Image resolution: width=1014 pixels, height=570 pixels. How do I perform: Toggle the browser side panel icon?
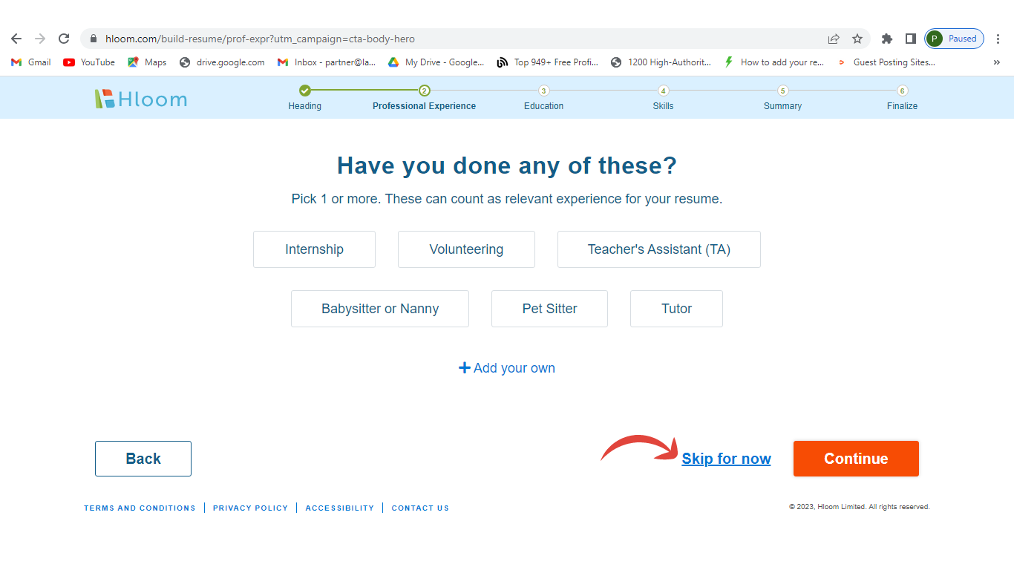(910, 39)
